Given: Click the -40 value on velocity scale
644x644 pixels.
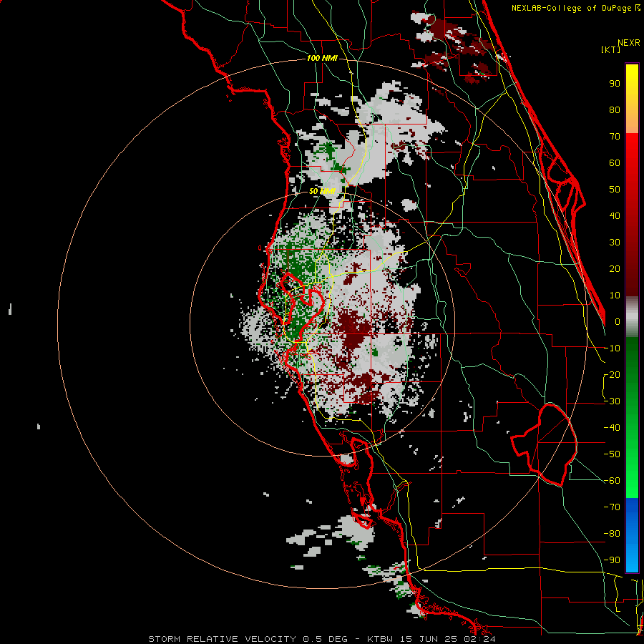Looking at the screenshot, I should [x=612, y=428].
